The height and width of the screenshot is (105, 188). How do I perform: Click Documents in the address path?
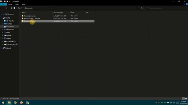(29, 8)
